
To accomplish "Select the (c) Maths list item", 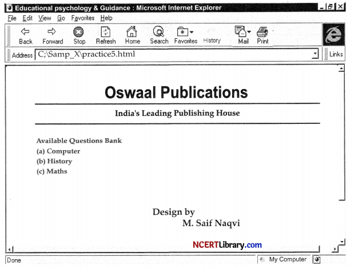I will [x=52, y=171].
